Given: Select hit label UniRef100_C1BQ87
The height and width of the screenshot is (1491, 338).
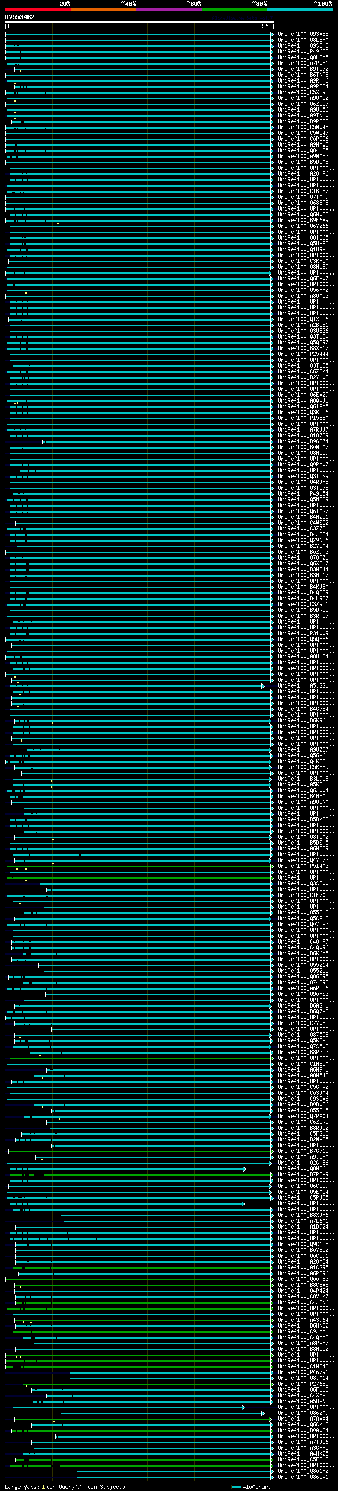Looking at the screenshot, I should point(303,191).
